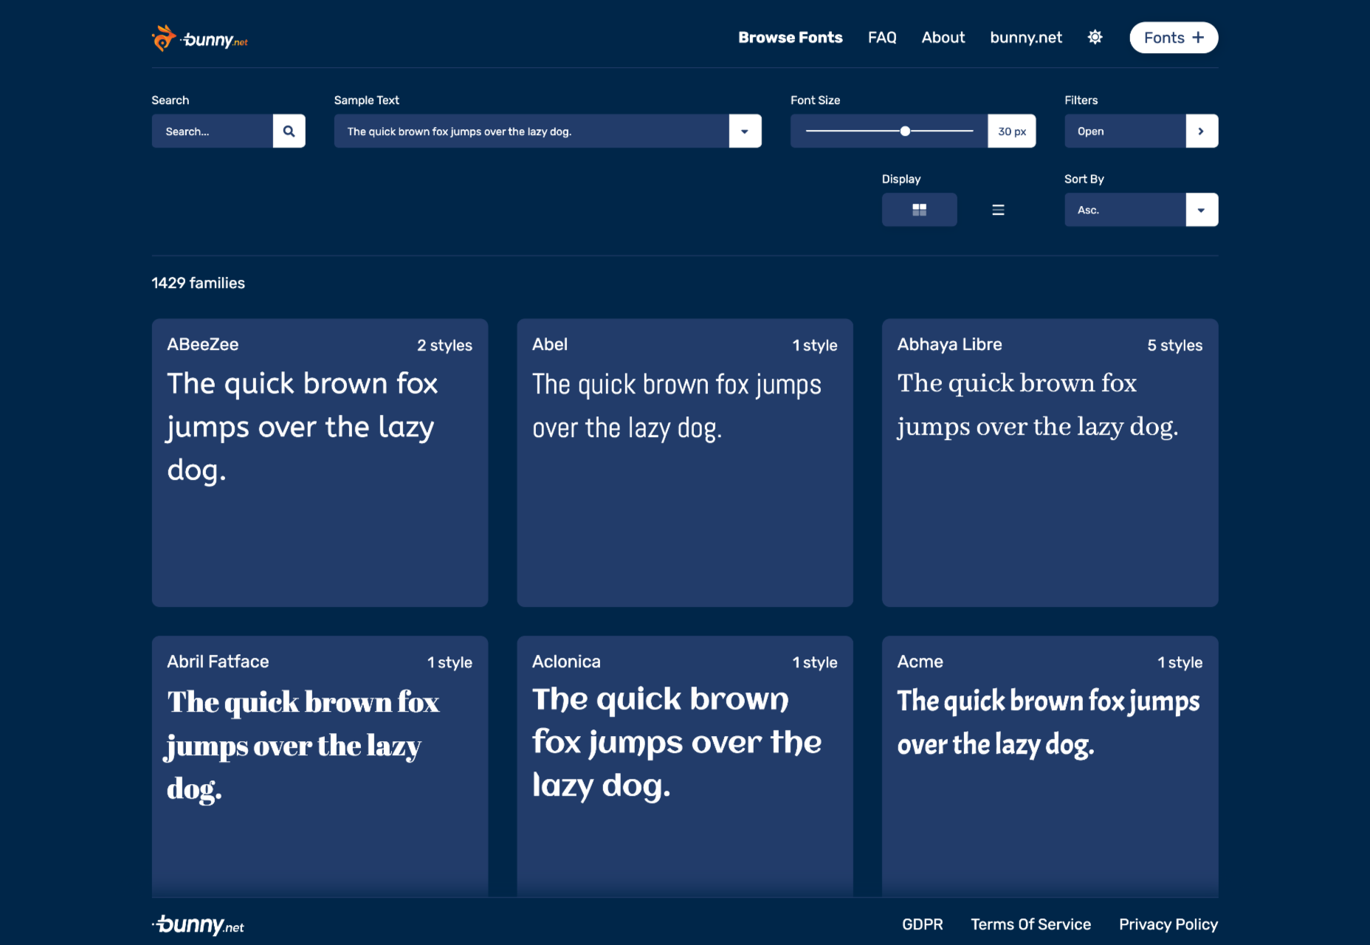Open the Aclonica font card
The image size is (1370, 945).
pos(685,766)
